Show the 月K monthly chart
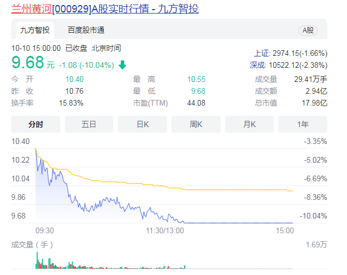 tap(249, 124)
